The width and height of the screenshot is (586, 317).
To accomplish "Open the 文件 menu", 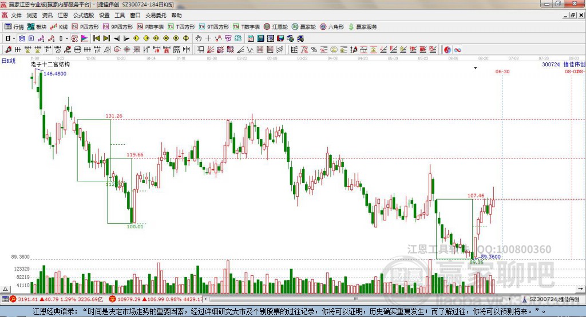I will click(16, 15).
